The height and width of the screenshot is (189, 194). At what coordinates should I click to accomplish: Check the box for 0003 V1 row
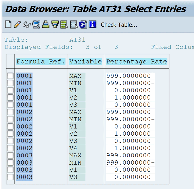tap(10, 170)
